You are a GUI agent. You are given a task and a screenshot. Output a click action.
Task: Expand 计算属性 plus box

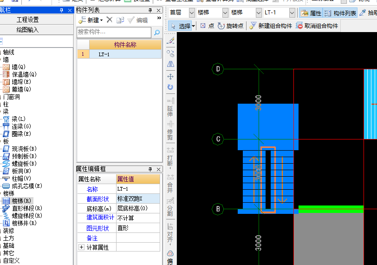81,247
